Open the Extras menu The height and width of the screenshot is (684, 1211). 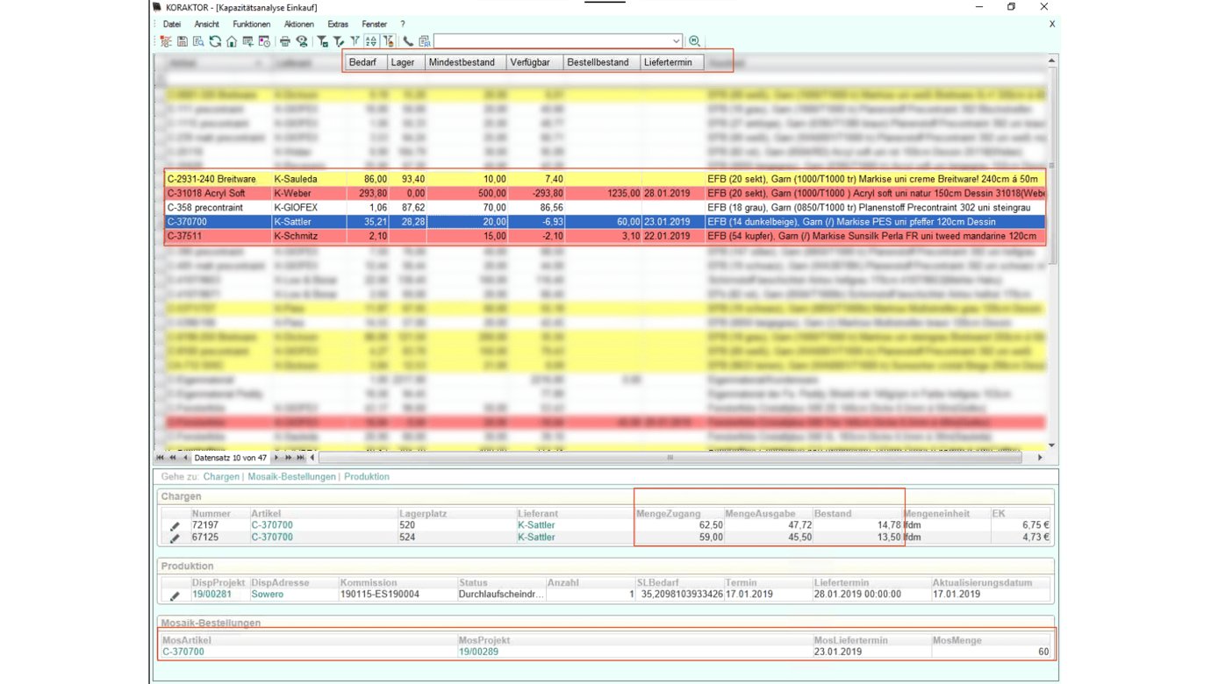pos(337,25)
